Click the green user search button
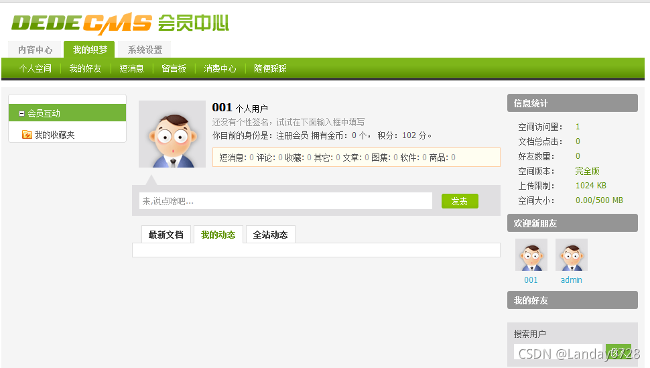The image size is (650, 368). pyautogui.click(x=619, y=351)
